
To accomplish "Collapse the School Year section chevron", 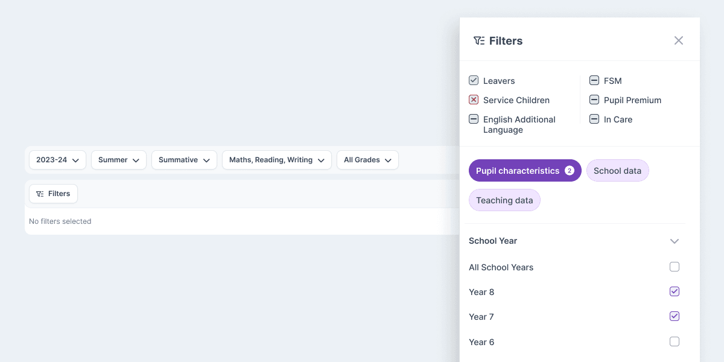I will [675, 241].
